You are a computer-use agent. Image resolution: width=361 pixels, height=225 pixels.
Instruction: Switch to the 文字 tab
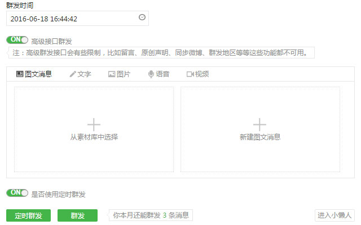point(80,74)
